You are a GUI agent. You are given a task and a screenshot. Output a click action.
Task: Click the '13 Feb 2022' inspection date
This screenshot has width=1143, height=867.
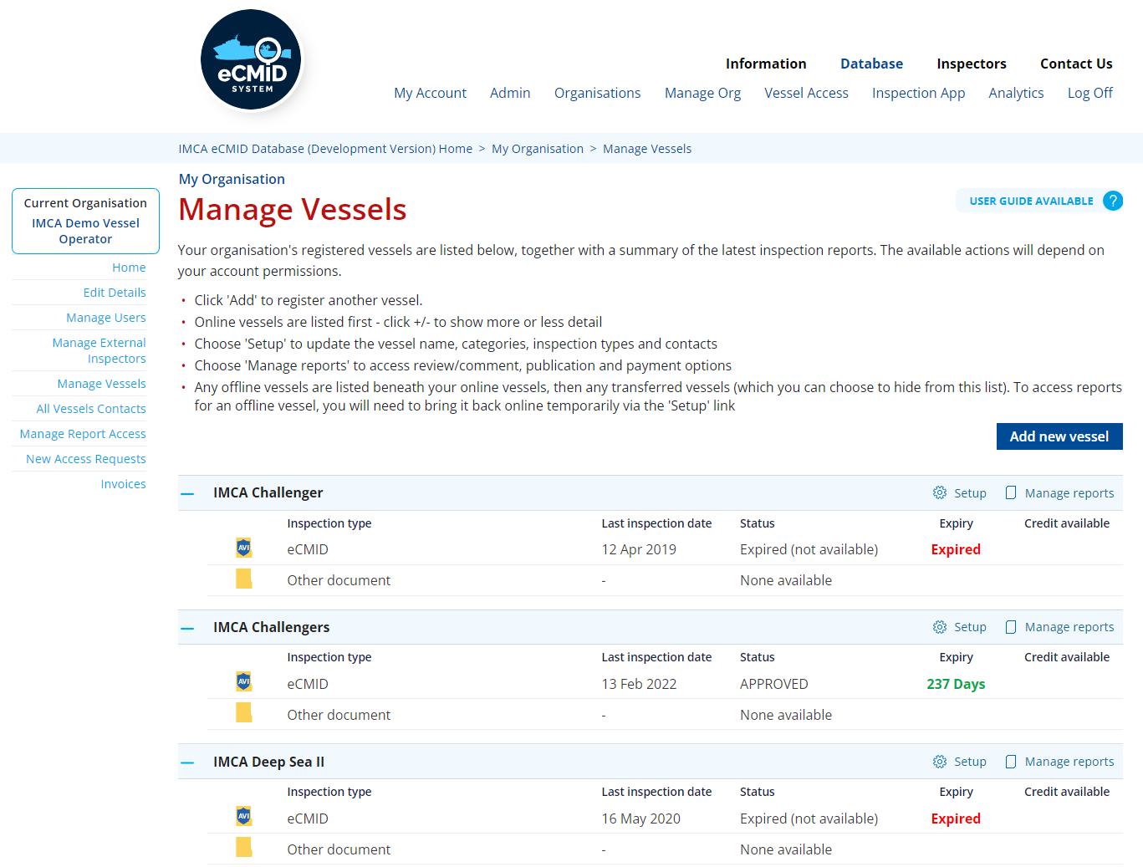(x=639, y=684)
